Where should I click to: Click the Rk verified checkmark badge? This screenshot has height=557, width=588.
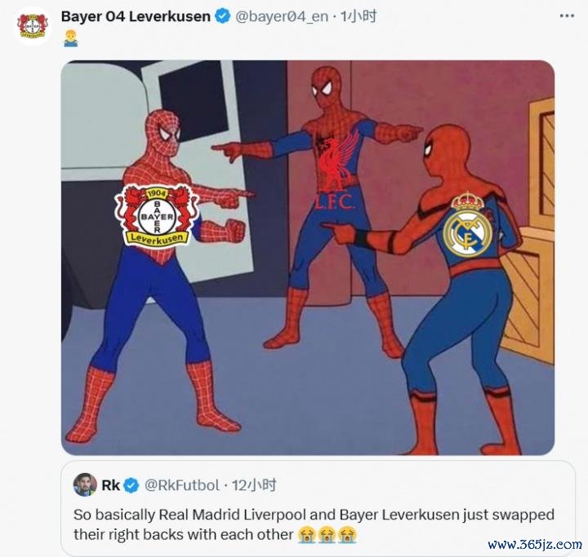pyautogui.click(x=131, y=485)
